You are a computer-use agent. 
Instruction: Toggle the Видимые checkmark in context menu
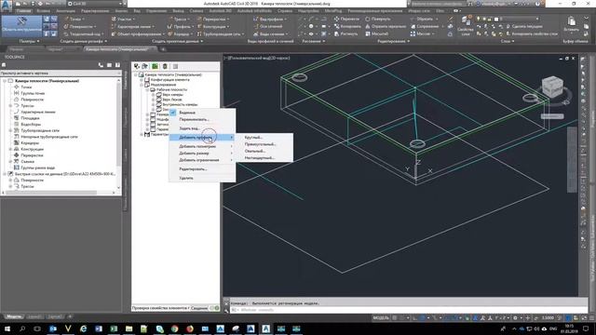pyautogui.click(x=173, y=113)
